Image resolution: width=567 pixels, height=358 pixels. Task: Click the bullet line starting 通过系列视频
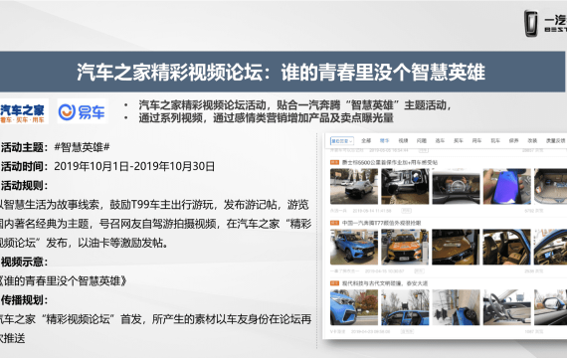click(267, 118)
